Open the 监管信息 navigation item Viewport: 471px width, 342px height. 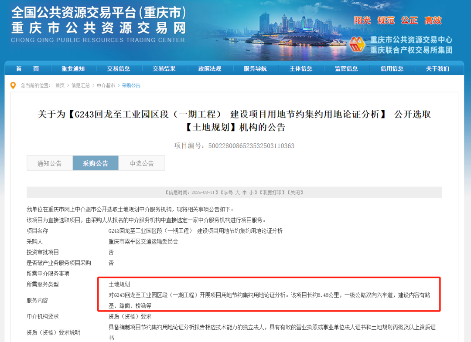coord(346,69)
